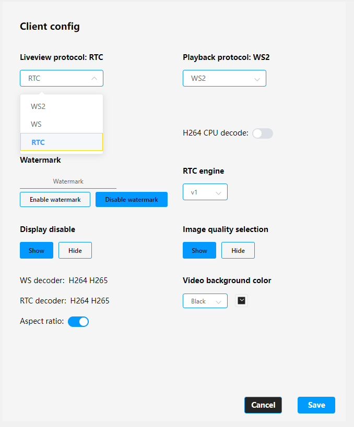Screen dimensions: 354x427
Task: Save the client config settings
Action: (316, 405)
